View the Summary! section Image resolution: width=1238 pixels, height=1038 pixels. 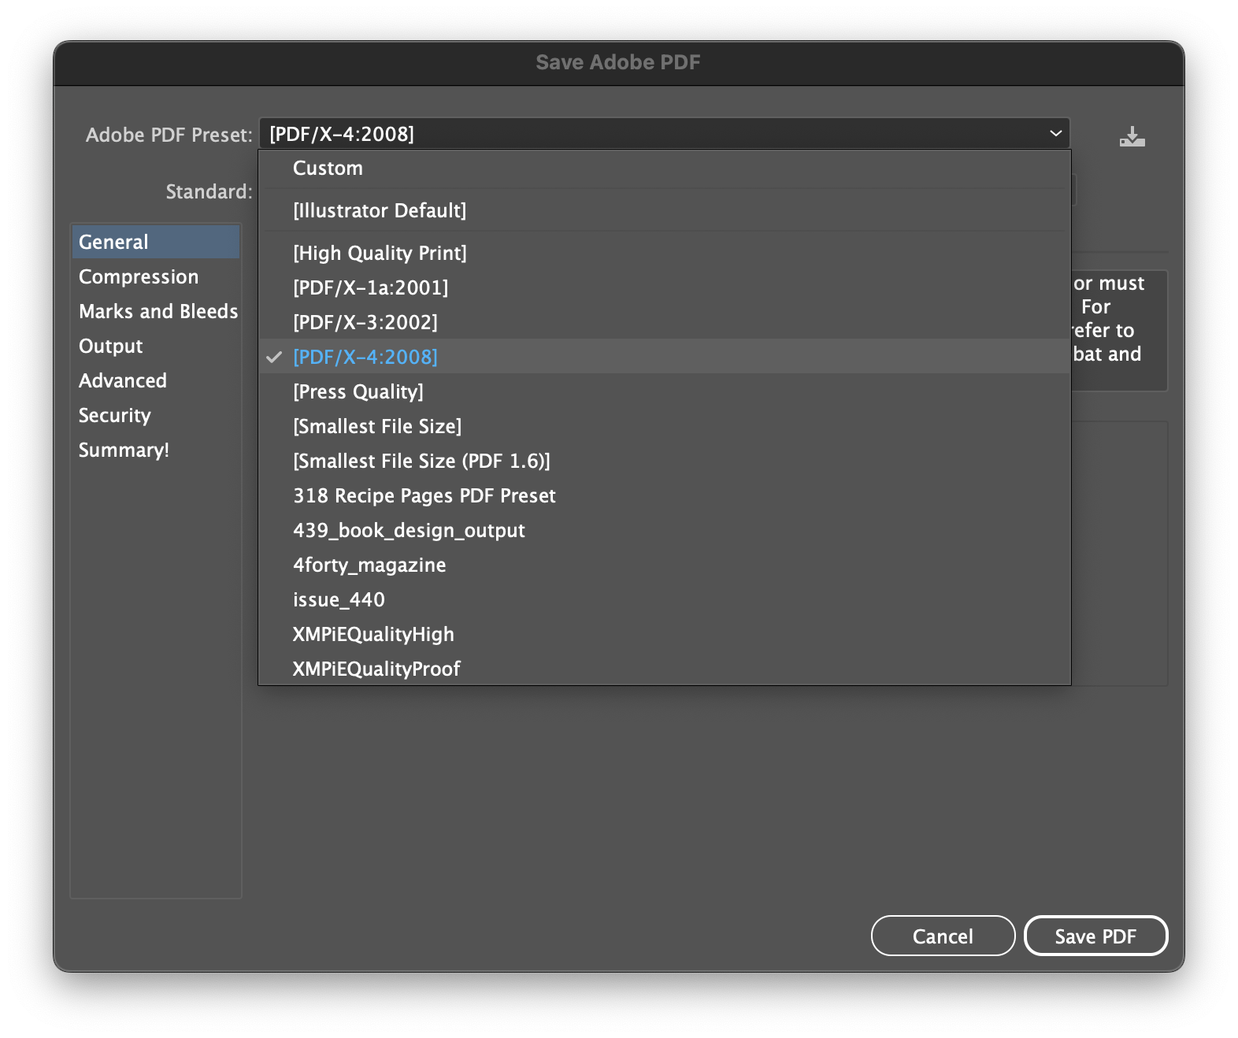coord(156,450)
